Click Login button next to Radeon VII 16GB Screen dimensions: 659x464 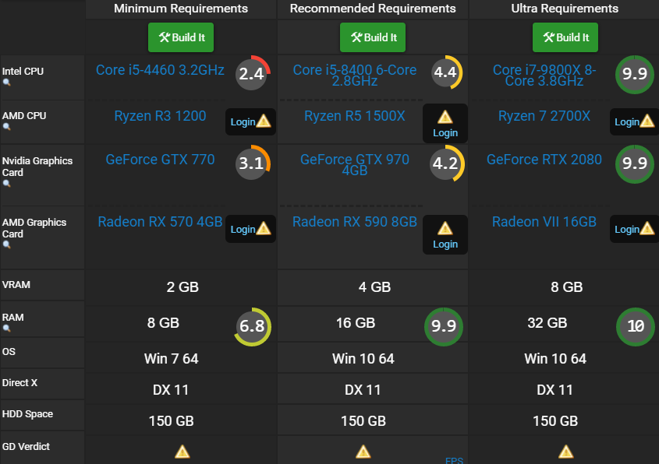point(636,229)
